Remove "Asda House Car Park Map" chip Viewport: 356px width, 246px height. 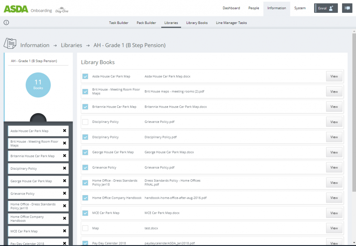[x=64, y=131]
